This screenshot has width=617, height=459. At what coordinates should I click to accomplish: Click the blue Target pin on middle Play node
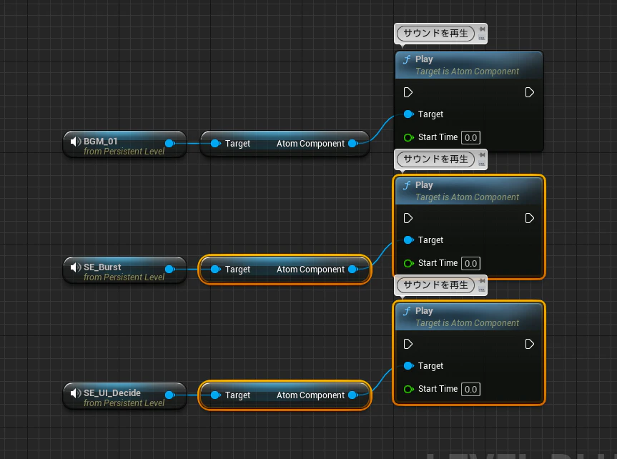click(409, 240)
